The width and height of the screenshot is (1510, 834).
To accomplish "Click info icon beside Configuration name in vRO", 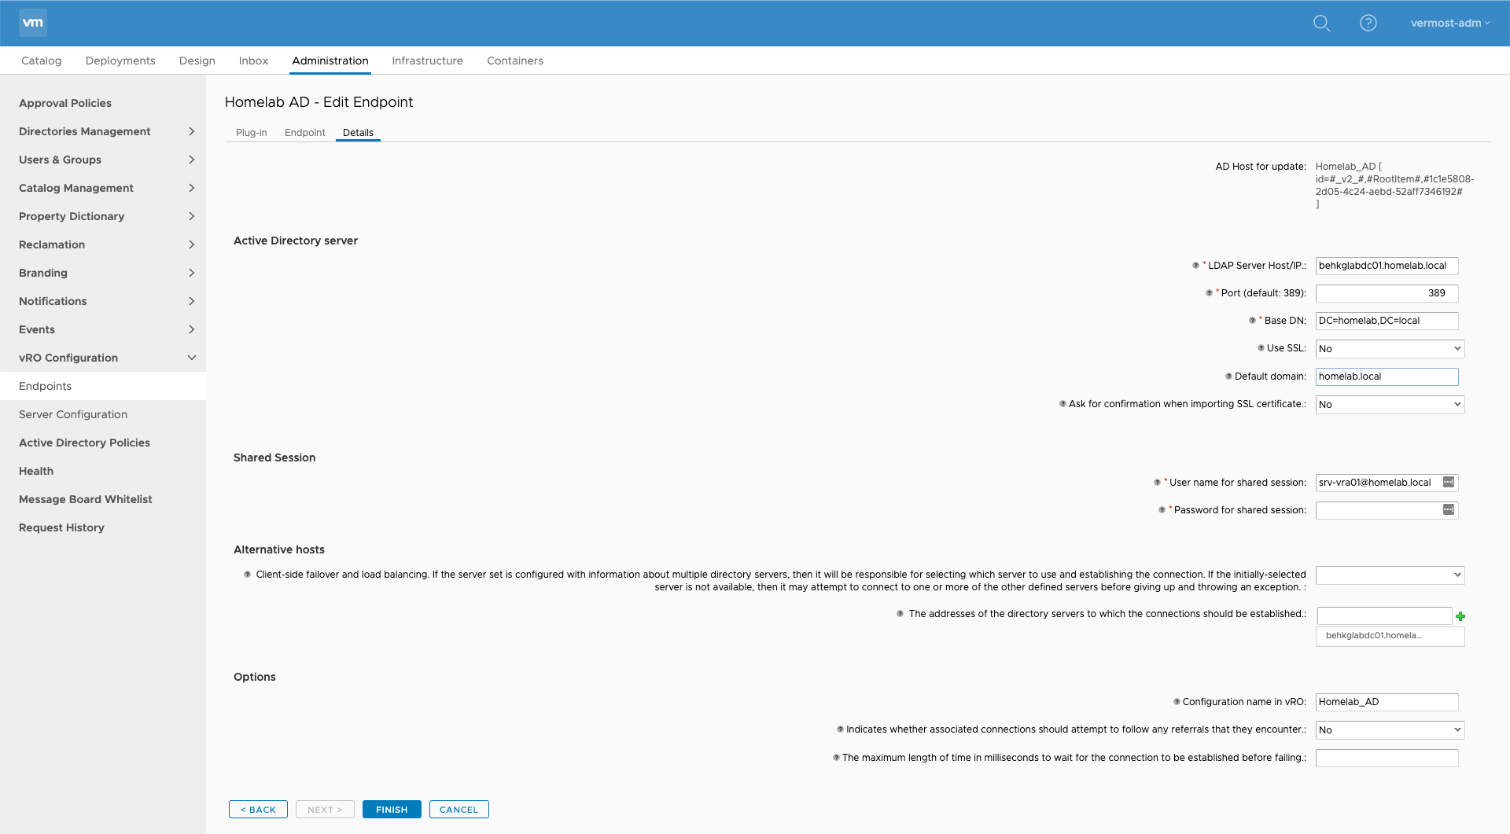I will tap(1177, 702).
